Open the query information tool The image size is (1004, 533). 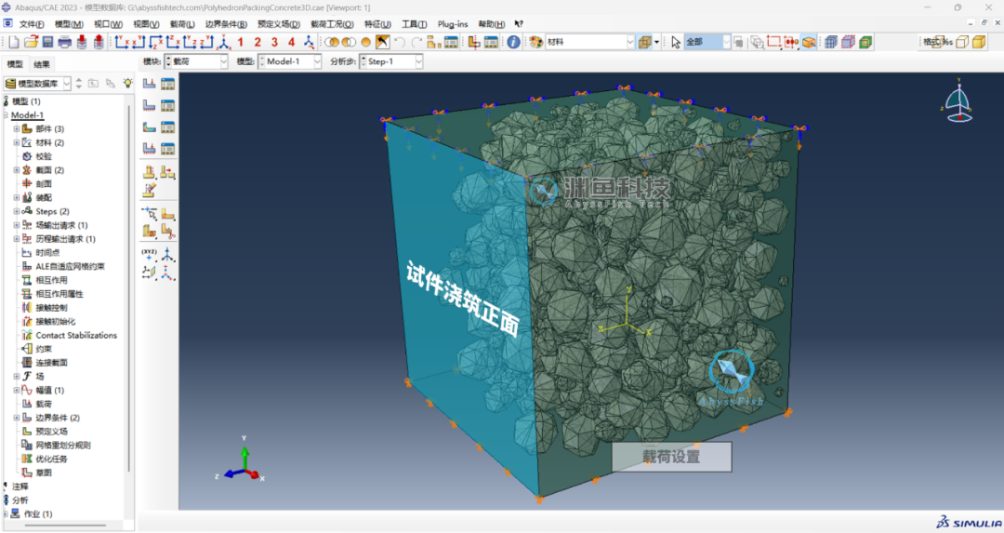(513, 42)
